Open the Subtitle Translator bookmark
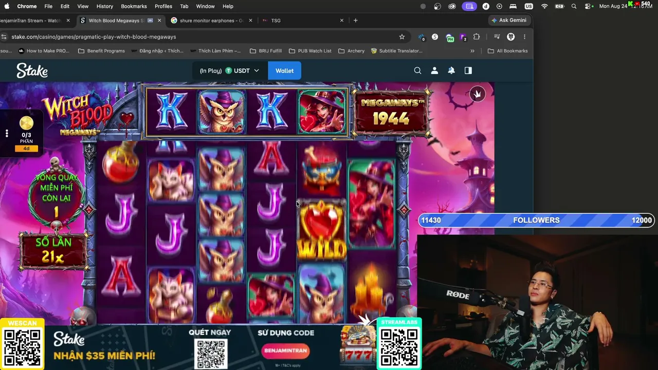 [396, 51]
